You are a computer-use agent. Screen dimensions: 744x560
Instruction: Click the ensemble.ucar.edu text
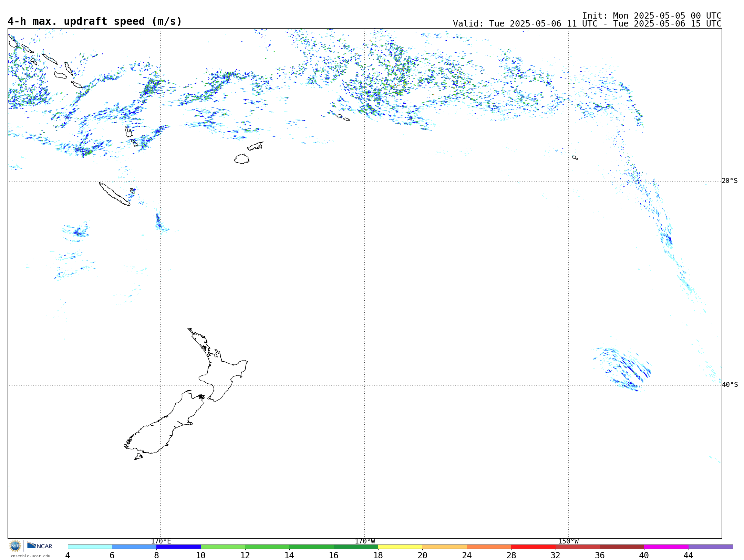[x=30, y=556]
